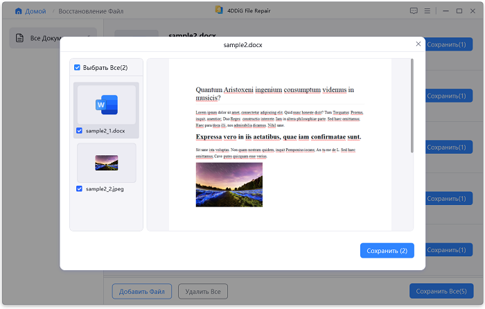Click the Удалить Все button
This screenshot has height=309, width=485.
click(x=203, y=292)
